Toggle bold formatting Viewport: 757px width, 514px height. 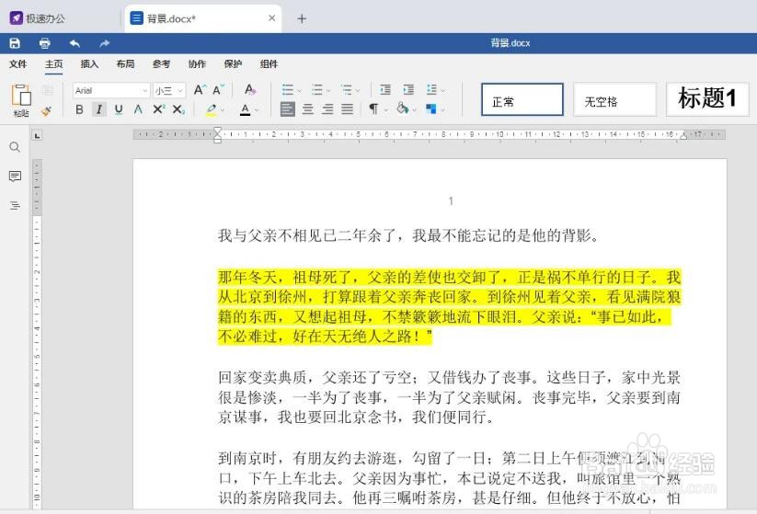[80, 109]
